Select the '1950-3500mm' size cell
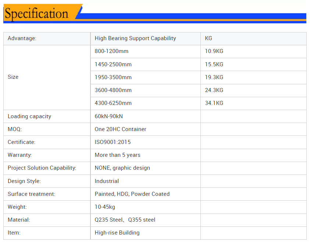Viewport: 310px width, 243px height. click(146, 77)
